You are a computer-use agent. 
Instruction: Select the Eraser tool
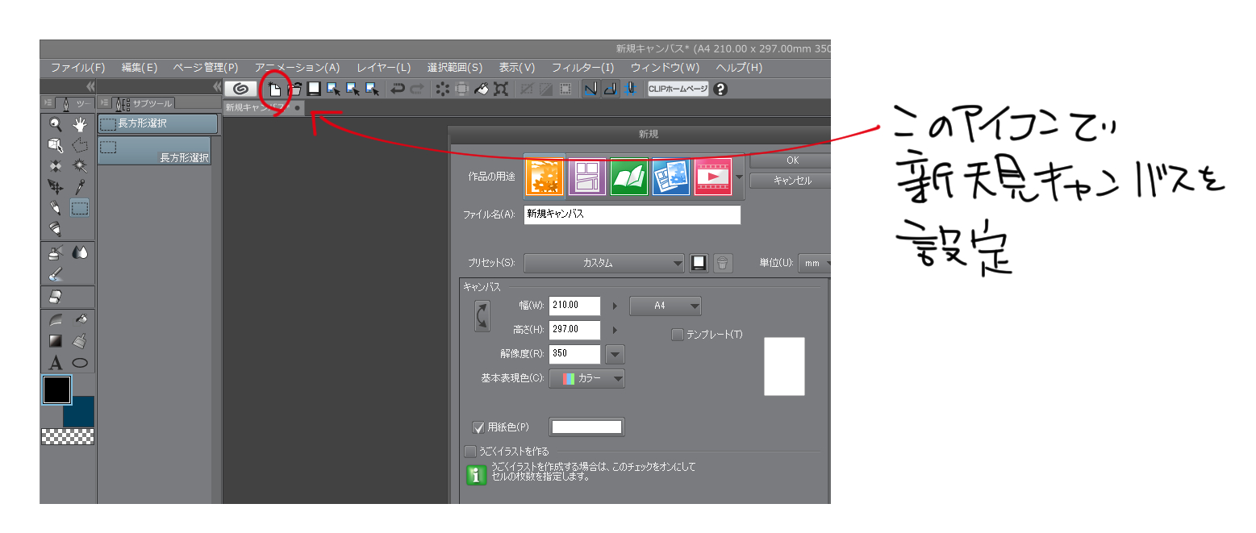pyautogui.click(x=56, y=297)
